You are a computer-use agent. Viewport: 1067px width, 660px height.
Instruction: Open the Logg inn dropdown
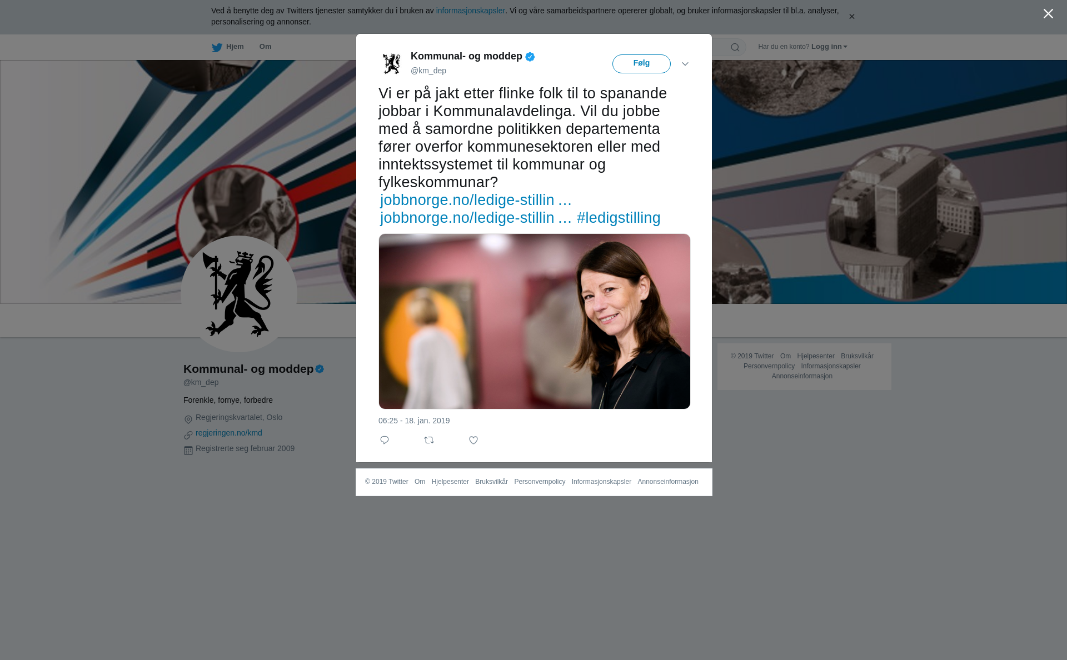829,47
